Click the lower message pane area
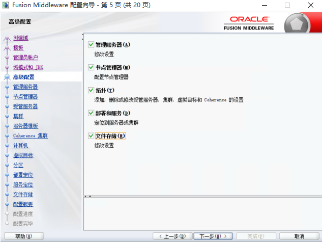The height and width of the screenshot is (244, 322). coord(202,214)
